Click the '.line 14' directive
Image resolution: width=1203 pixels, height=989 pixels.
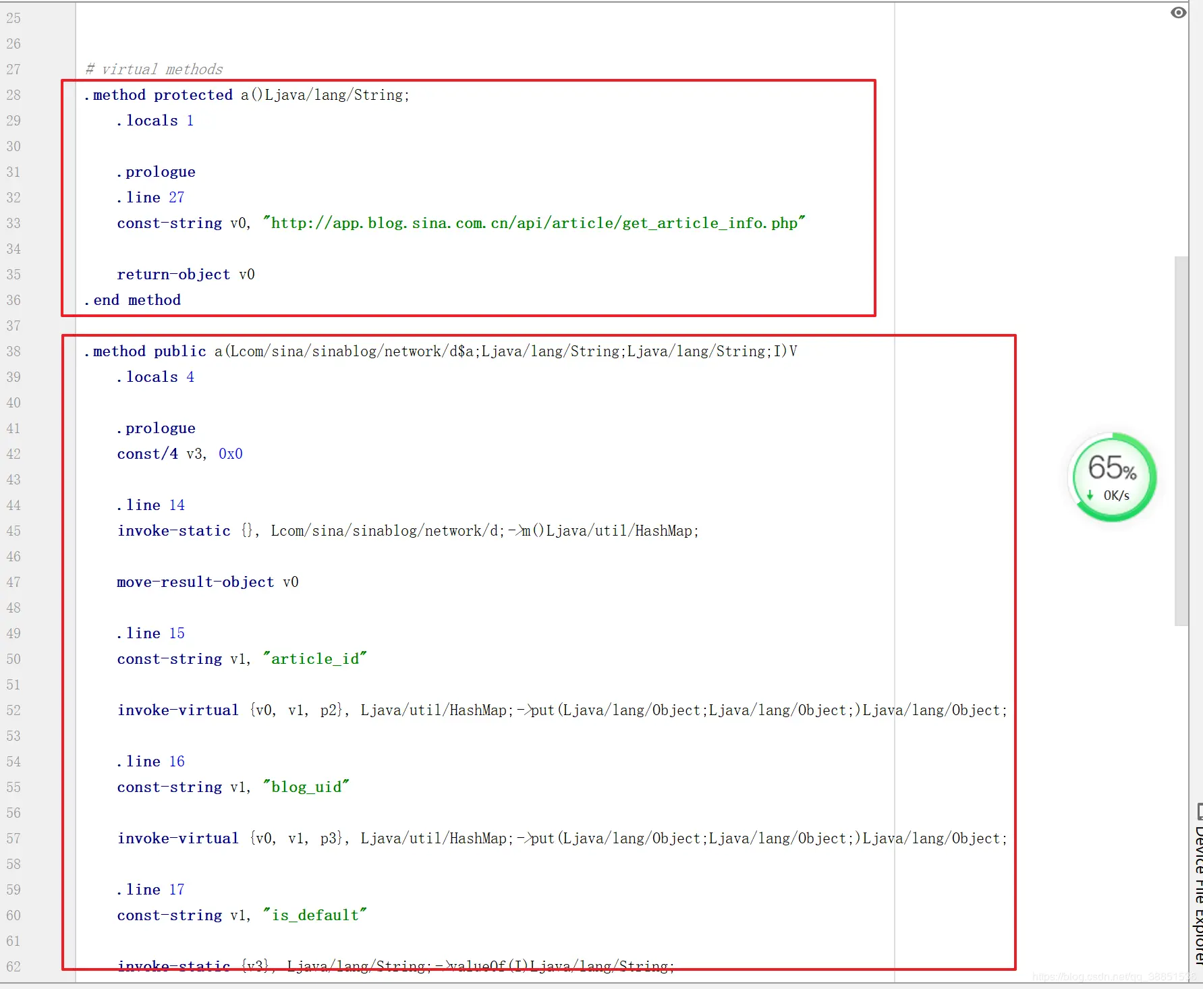click(x=150, y=505)
